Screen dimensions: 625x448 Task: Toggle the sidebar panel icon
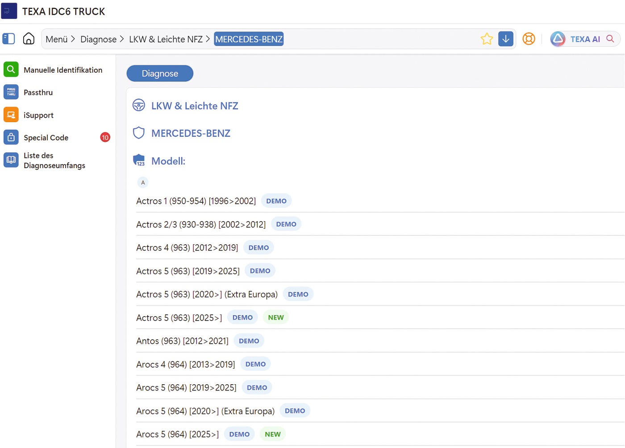pos(8,39)
